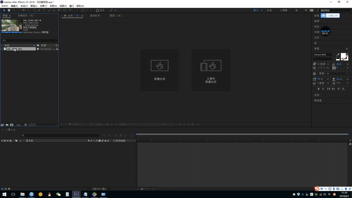Click faux italic T button
Image resolution: width=352 pixels, height=198 pixels.
[323, 89]
